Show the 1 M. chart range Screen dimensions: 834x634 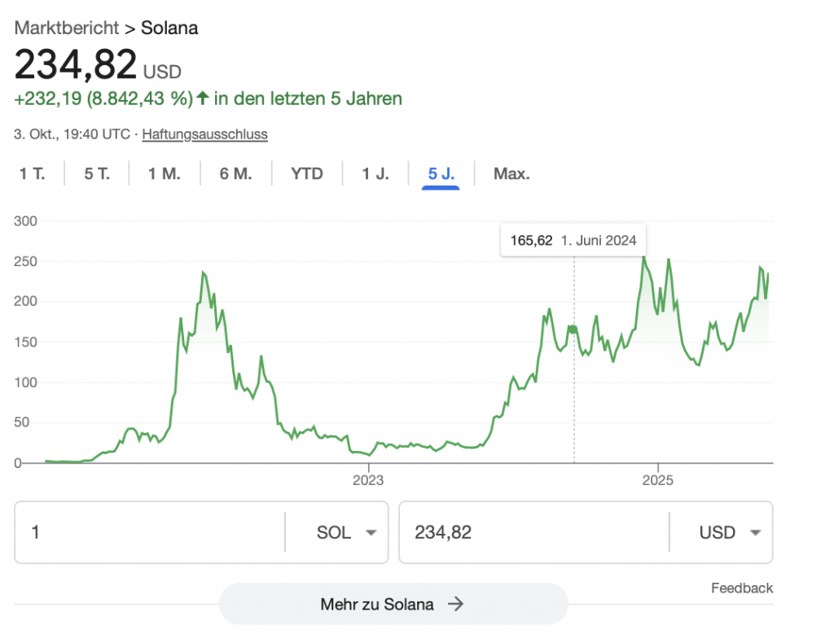coord(164,173)
